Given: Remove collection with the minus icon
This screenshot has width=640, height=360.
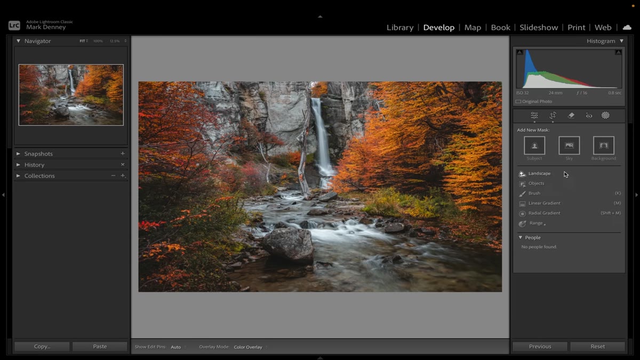Looking at the screenshot, I should point(113,176).
